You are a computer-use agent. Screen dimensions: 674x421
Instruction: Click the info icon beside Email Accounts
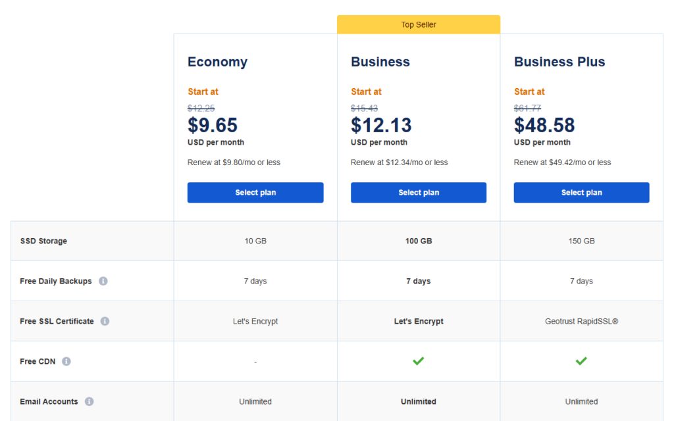pyautogui.click(x=90, y=401)
